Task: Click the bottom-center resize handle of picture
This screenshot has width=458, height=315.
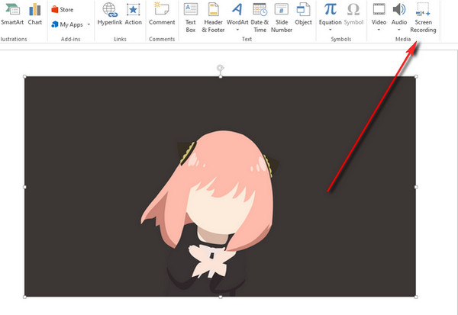Action: point(221,297)
